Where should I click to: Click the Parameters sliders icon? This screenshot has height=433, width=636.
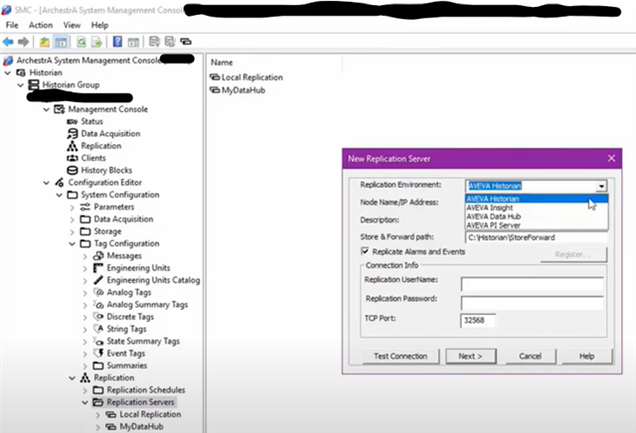click(x=85, y=207)
